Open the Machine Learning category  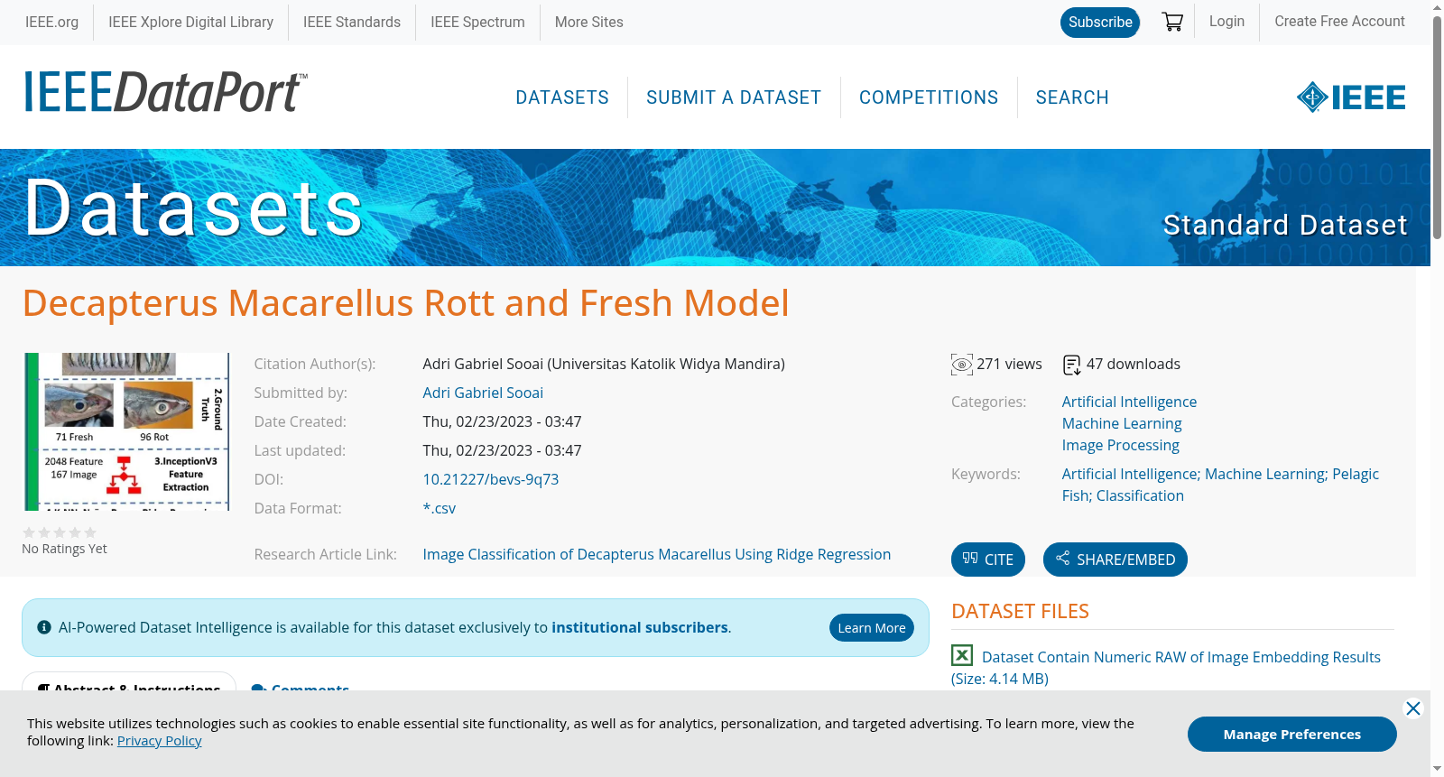point(1122,423)
